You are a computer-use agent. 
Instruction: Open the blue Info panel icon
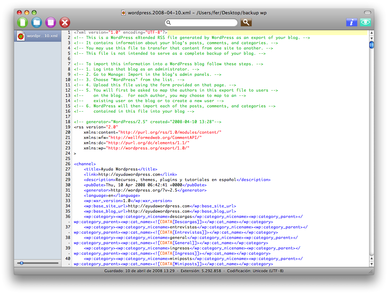pos(351,22)
